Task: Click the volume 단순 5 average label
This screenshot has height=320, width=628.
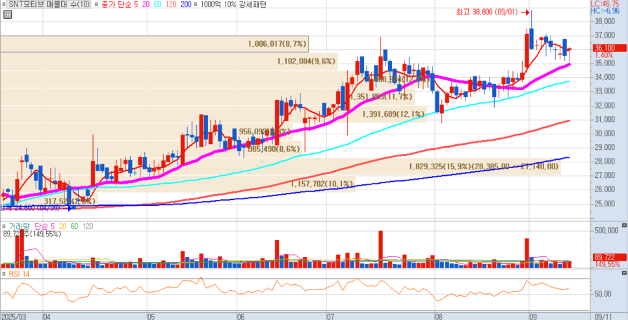Action: click(x=44, y=227)
